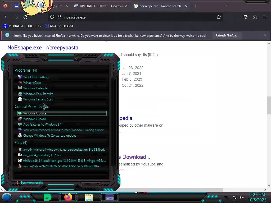
Task: Open the Firefox hamburger menu
Action: (x=265, y=17)
